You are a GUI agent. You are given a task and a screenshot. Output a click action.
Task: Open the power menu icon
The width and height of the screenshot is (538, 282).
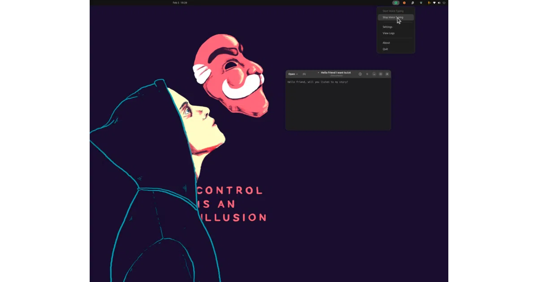[x=444, y=3]
